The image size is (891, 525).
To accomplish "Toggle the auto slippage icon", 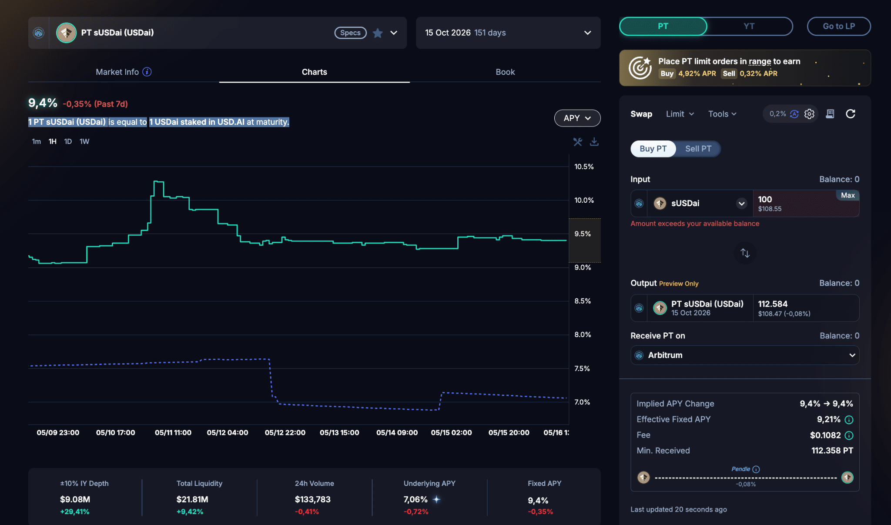I will pyautogui.click(x=794, y=114).
